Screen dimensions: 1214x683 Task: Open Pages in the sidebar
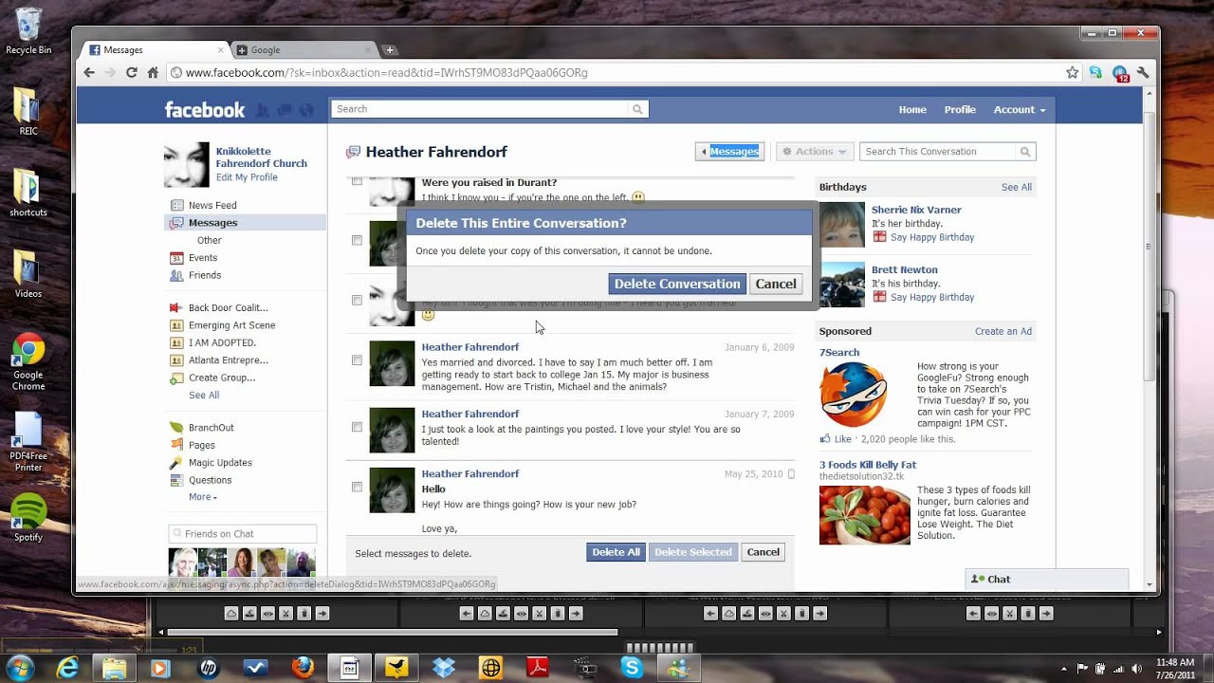click(201, 445)
